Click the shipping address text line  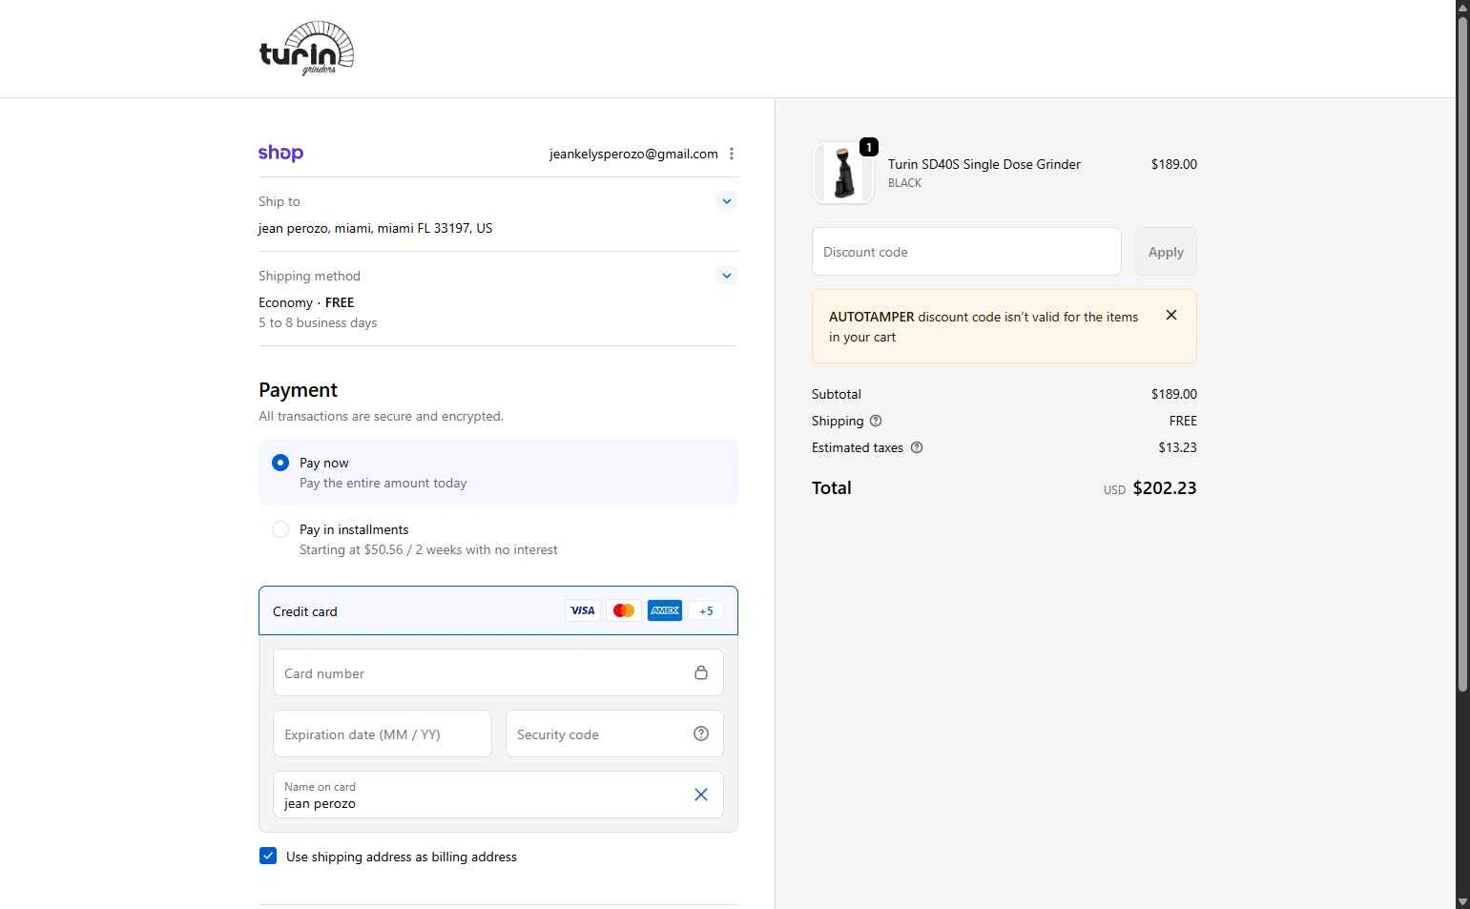[376, 228]
